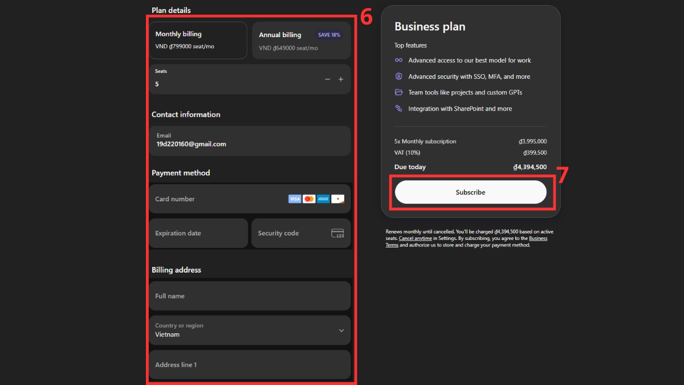Image resolution: width=684 pixels, height=385 pixels.
Task: Click the SSO security shield feature icon
Action: [x=399, y=76]
